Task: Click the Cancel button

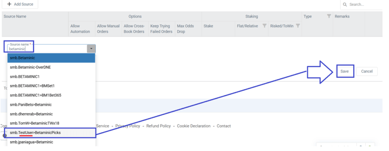Action: pyautogui.click(x=367, y=71)
